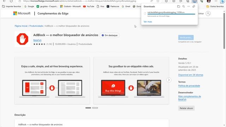Screen dimensions: 226x127
Task: Open the Bing Copilot sidebar icon
Action: 222,1
